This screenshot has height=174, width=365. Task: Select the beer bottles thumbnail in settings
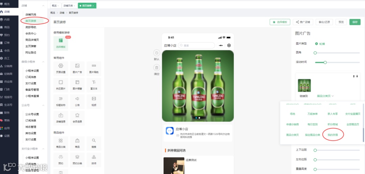click(x=304, y=85)
